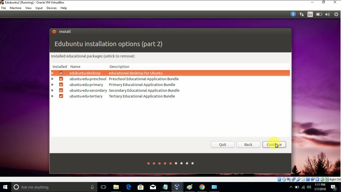Launch Microsoft Edge from the taskbar
This screenshot has width=341, height=192.
[x=129, y=187]
